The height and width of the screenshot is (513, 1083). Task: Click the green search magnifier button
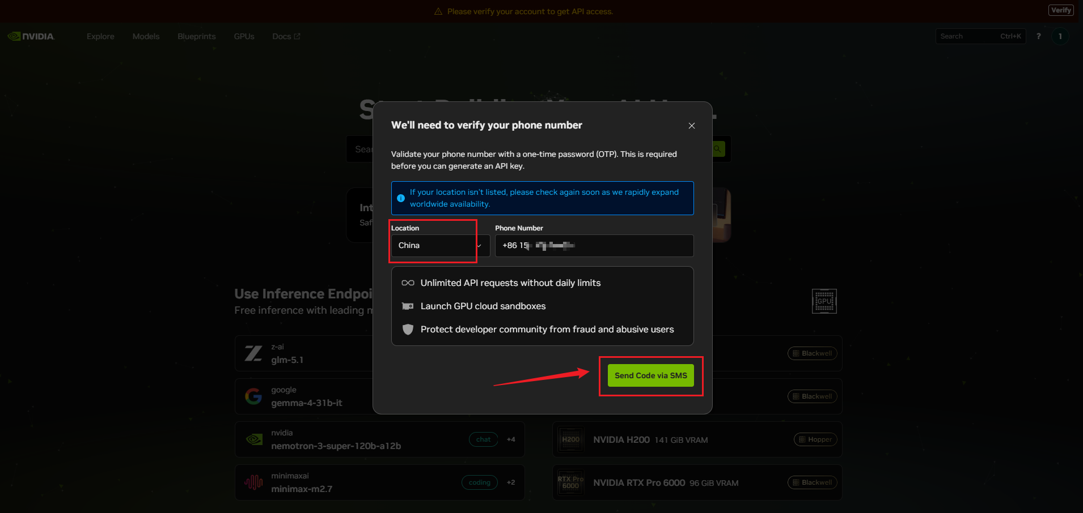tap(718, 149)
